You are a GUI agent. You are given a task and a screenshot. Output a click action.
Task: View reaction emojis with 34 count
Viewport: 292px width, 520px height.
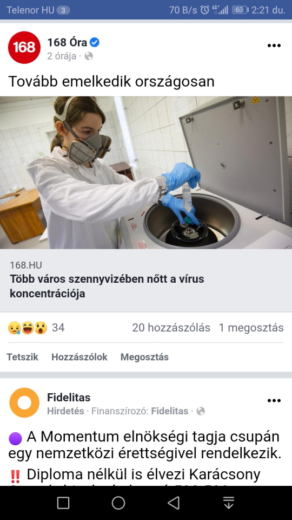tap(36, 328)
